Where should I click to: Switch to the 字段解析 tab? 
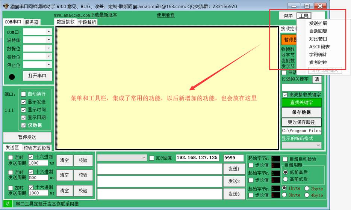(87, 22)
